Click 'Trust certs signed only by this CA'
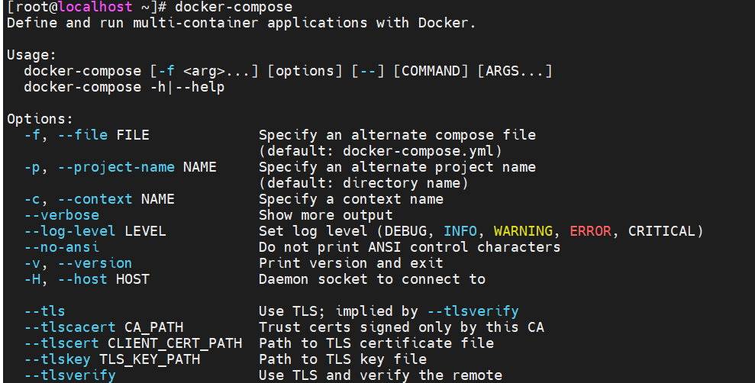 pyautogui.click(x=402, y=327)
